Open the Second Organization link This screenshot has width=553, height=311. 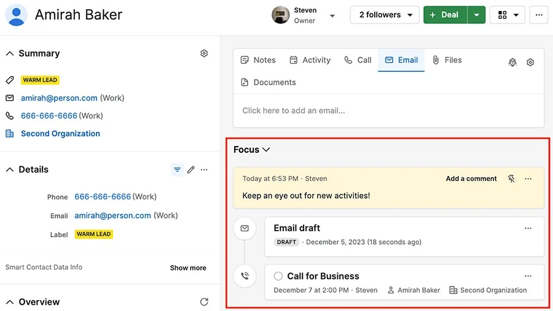60,134
